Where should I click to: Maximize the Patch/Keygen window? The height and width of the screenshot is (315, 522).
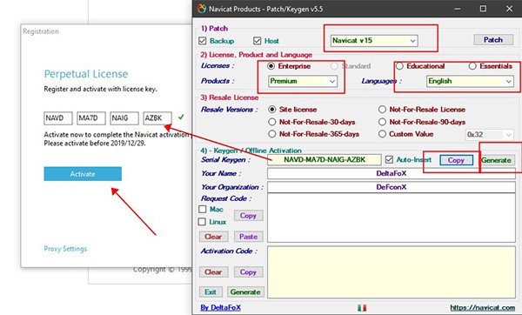(483, 9)
